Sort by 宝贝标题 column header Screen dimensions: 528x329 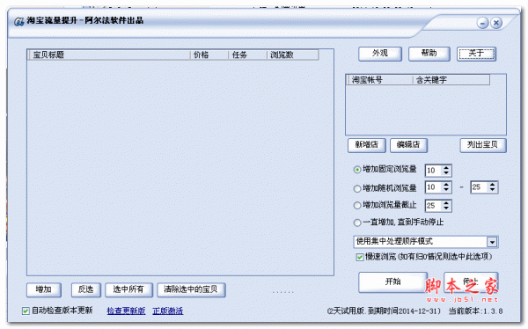click(110, 55)
